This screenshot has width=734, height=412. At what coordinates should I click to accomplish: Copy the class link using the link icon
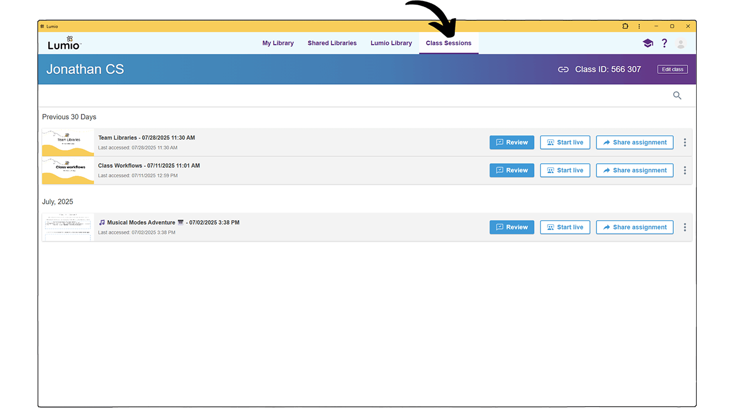[x=563, y=69]
